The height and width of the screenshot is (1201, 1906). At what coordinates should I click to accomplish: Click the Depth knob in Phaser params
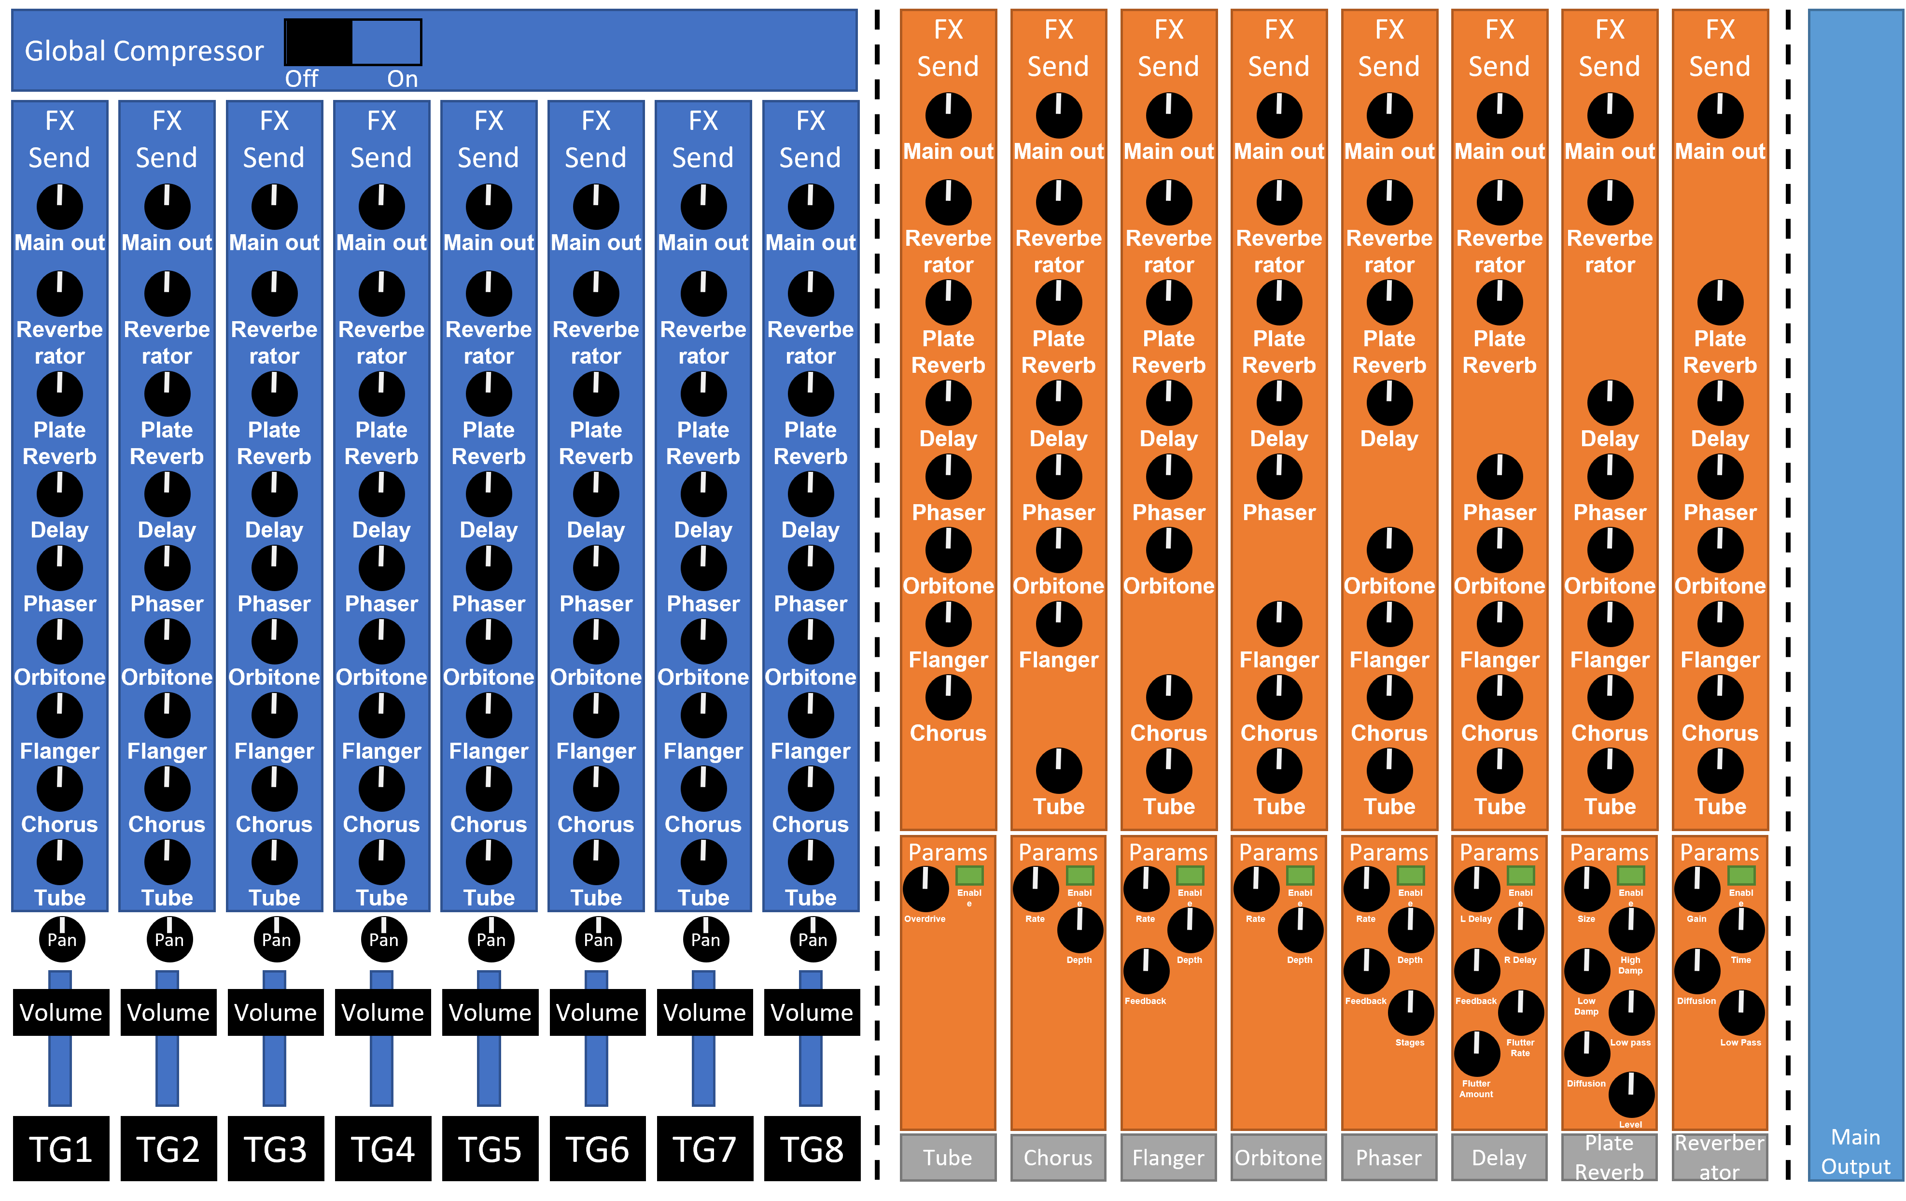(1411, 930)
